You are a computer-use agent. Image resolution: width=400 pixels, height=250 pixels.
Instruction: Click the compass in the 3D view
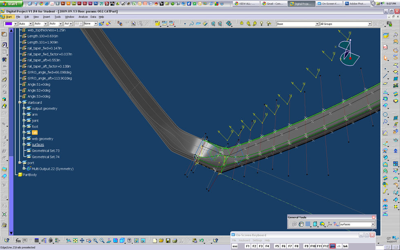tap(349, 53)
